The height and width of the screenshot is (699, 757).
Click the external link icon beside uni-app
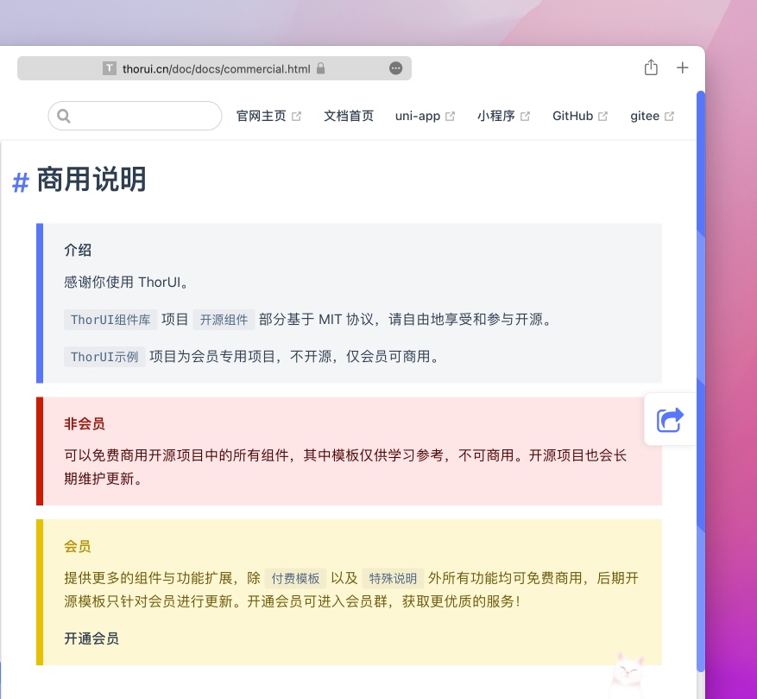tap(450, 117)
